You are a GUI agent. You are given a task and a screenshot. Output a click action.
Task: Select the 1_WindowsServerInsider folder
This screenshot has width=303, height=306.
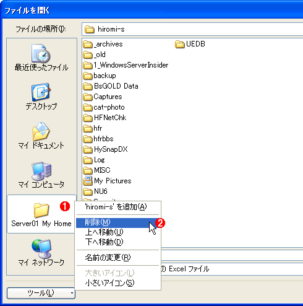[x=126, y=65]
